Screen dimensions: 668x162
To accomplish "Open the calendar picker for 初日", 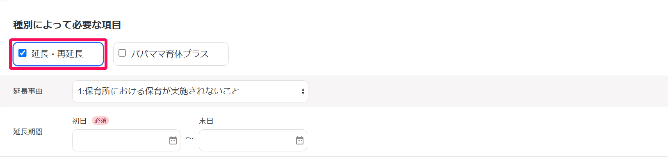I will coord(173,140).
